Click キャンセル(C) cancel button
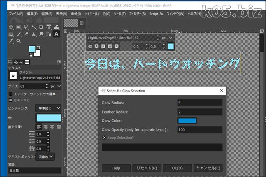The width and height of the screenshot is (266, 177). click(208, 168)
